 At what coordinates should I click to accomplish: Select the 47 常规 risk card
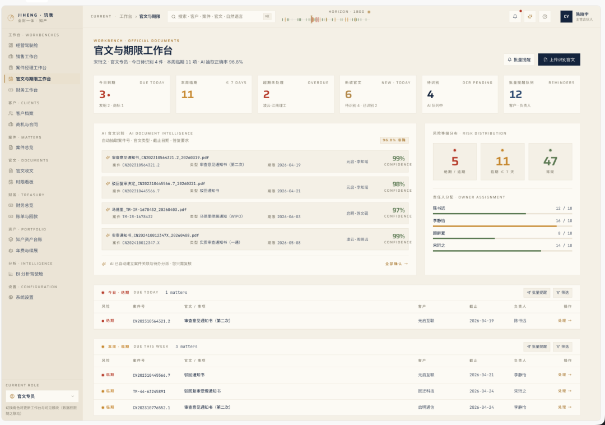[550, 161]
